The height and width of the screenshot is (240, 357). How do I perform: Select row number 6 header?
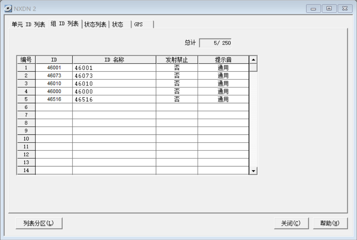pyautogui.click(x=26, y=107)
